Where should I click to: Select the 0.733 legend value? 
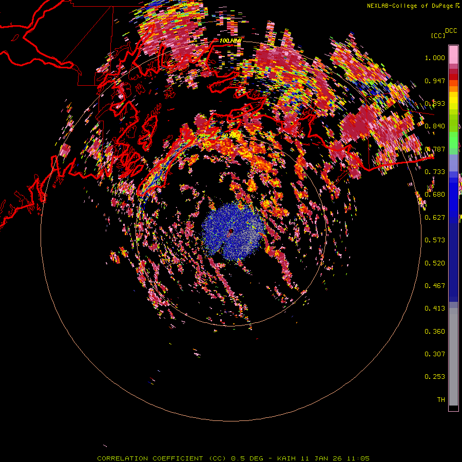point(435,172)
